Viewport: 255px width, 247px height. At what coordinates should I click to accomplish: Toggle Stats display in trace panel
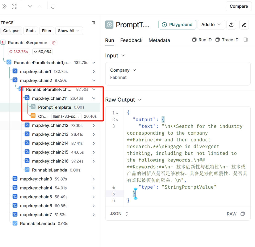(31, 31)
